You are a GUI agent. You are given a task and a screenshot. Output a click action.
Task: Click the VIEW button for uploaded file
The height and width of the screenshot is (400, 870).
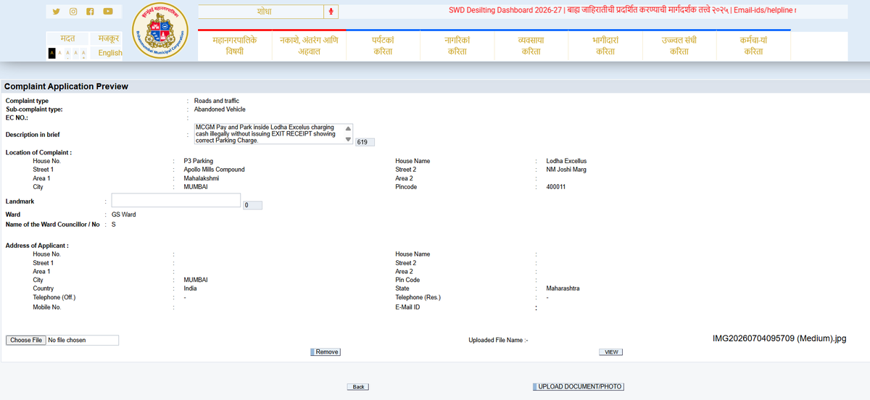click(x=610, y=352)
